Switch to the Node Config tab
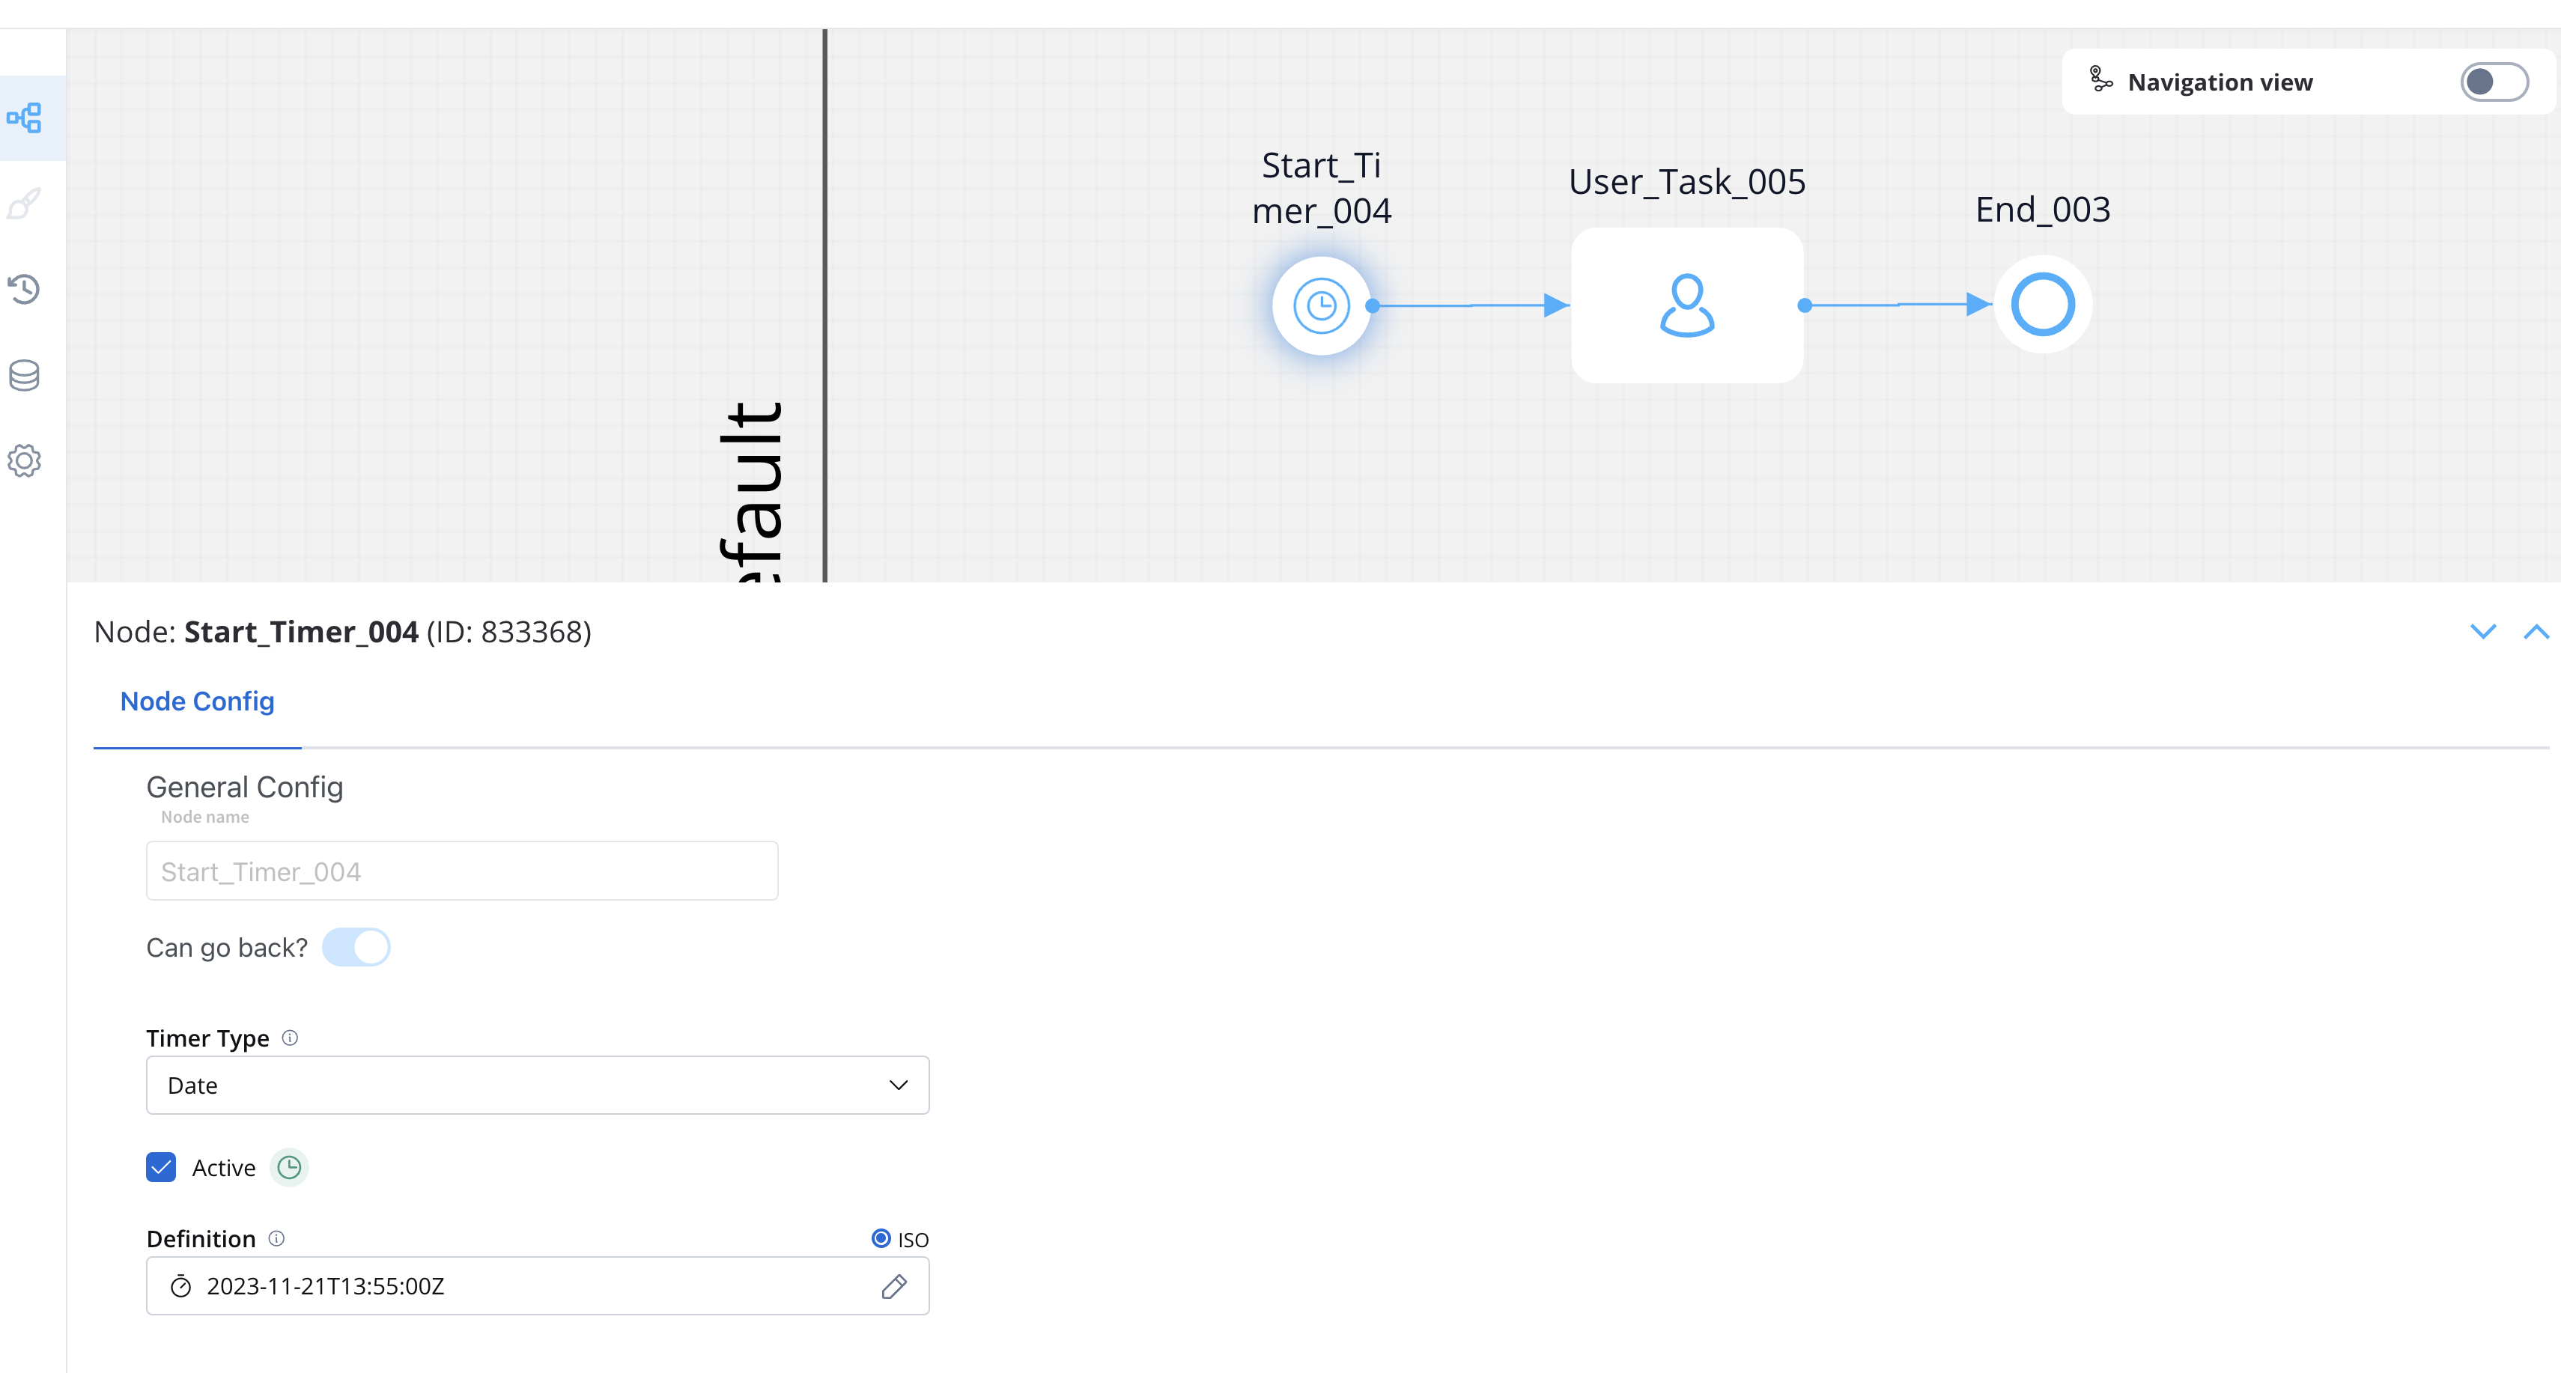Screen dimensions: 2561x1373 (197, 702)
